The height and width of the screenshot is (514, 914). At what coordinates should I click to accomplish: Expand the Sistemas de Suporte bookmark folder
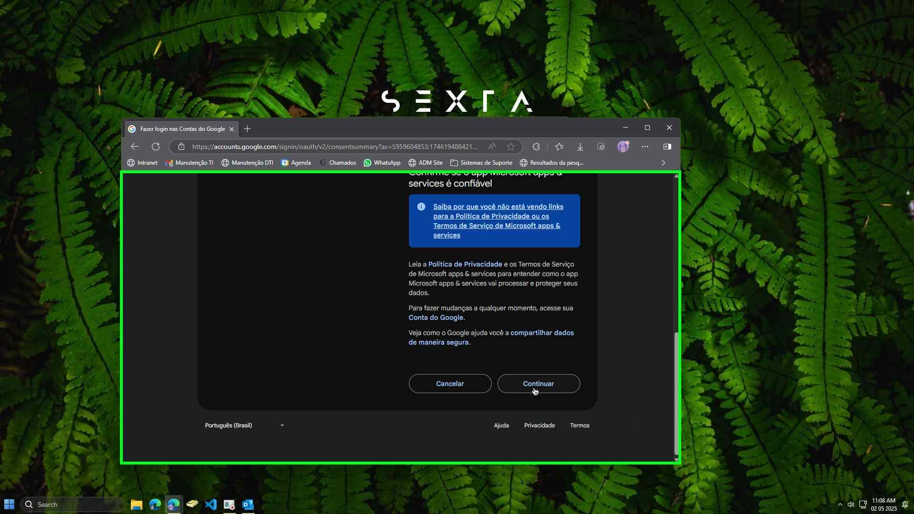tap(481, 163)
